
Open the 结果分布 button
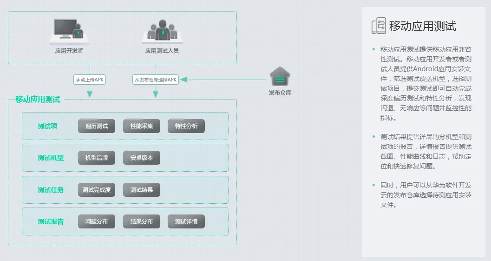142,221
